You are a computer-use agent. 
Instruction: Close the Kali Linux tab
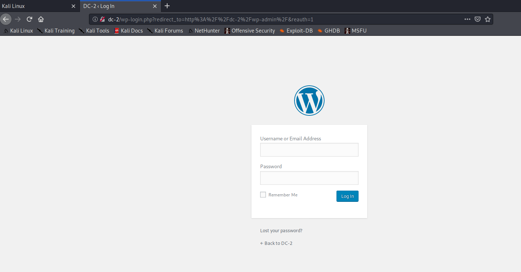[73, 6]
